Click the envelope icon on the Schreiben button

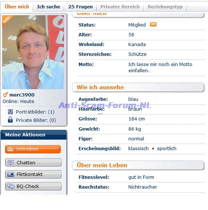pyautogui.click(x=10, y=149)
